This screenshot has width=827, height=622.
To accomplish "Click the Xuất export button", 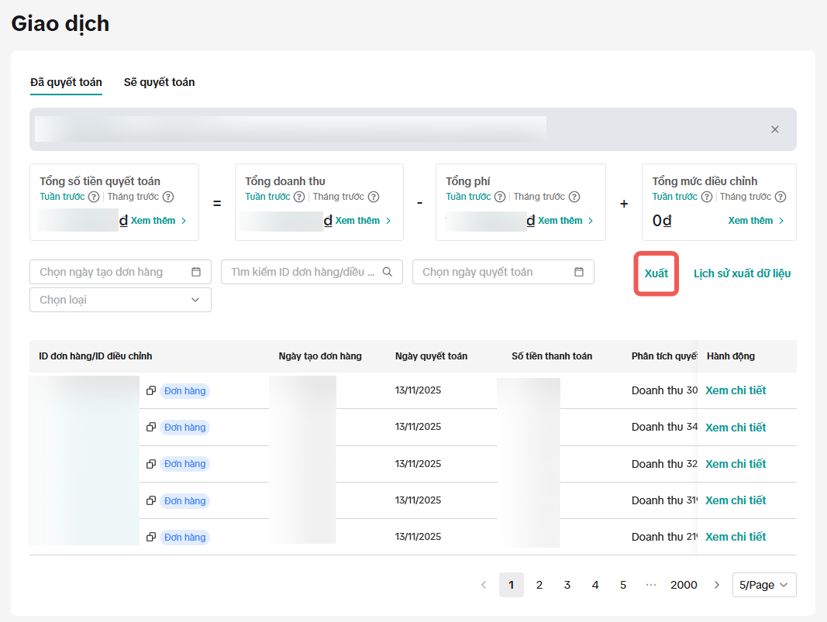I will 656,273.
